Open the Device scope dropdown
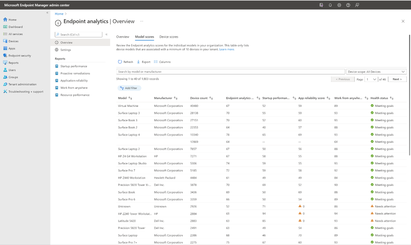 click(x=376, y=72)
